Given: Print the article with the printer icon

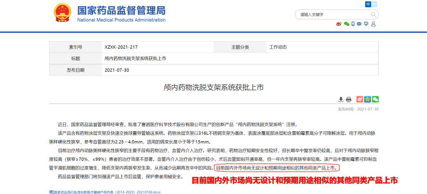Looking at the screenshot, I should pyautogui.click(x=349, y=99).
